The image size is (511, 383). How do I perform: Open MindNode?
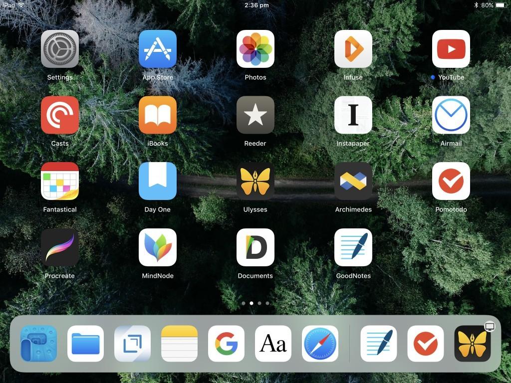[157, 247]
